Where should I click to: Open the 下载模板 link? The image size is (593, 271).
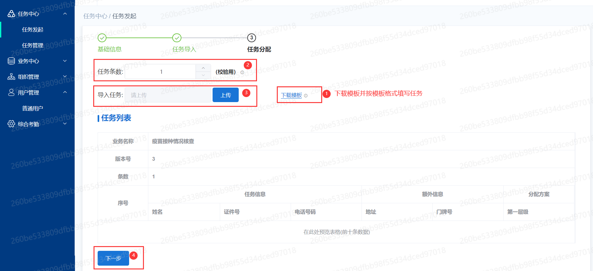(291, 95)
